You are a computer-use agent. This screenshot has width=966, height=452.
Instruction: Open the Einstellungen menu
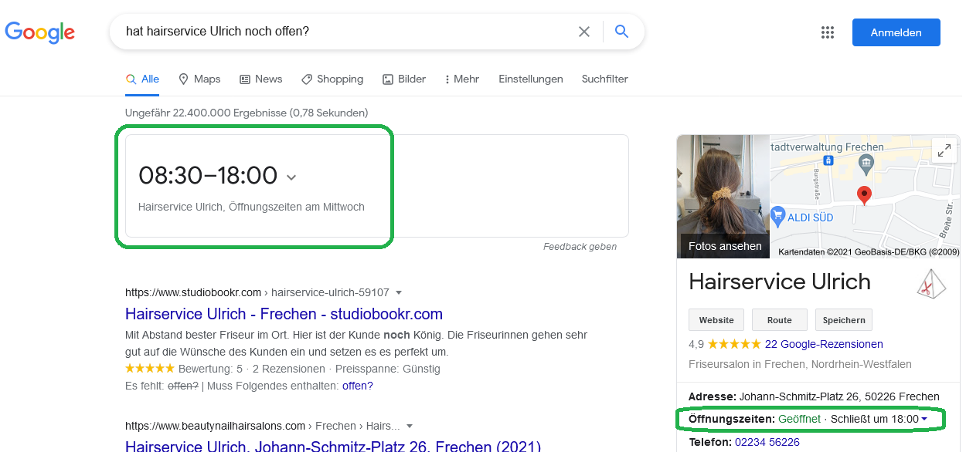pos(531,79)
